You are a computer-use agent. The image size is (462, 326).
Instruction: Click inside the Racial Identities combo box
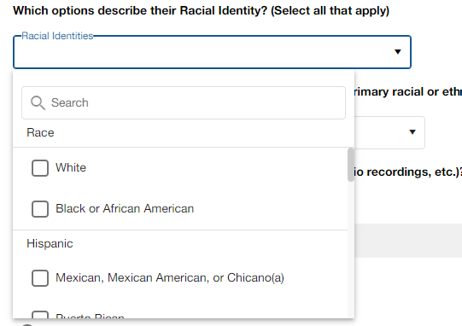(212, 52)
